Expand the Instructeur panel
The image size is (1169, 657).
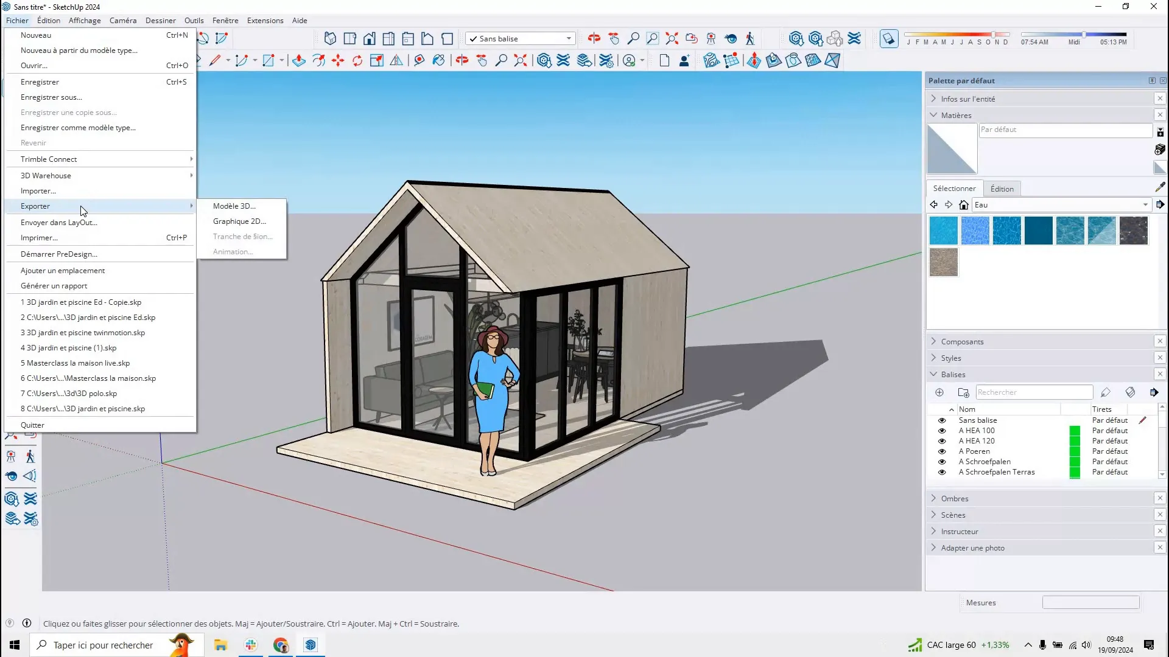click(x=934, y=531)
